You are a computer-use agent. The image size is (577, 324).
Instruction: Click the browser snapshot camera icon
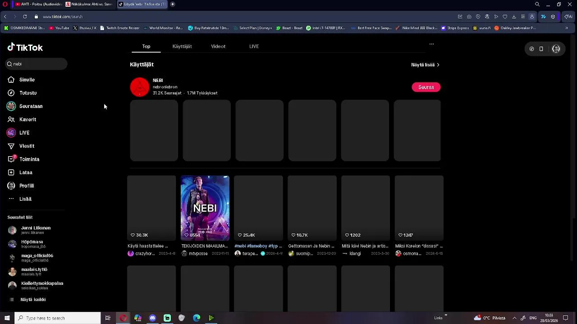coord(469,17)
